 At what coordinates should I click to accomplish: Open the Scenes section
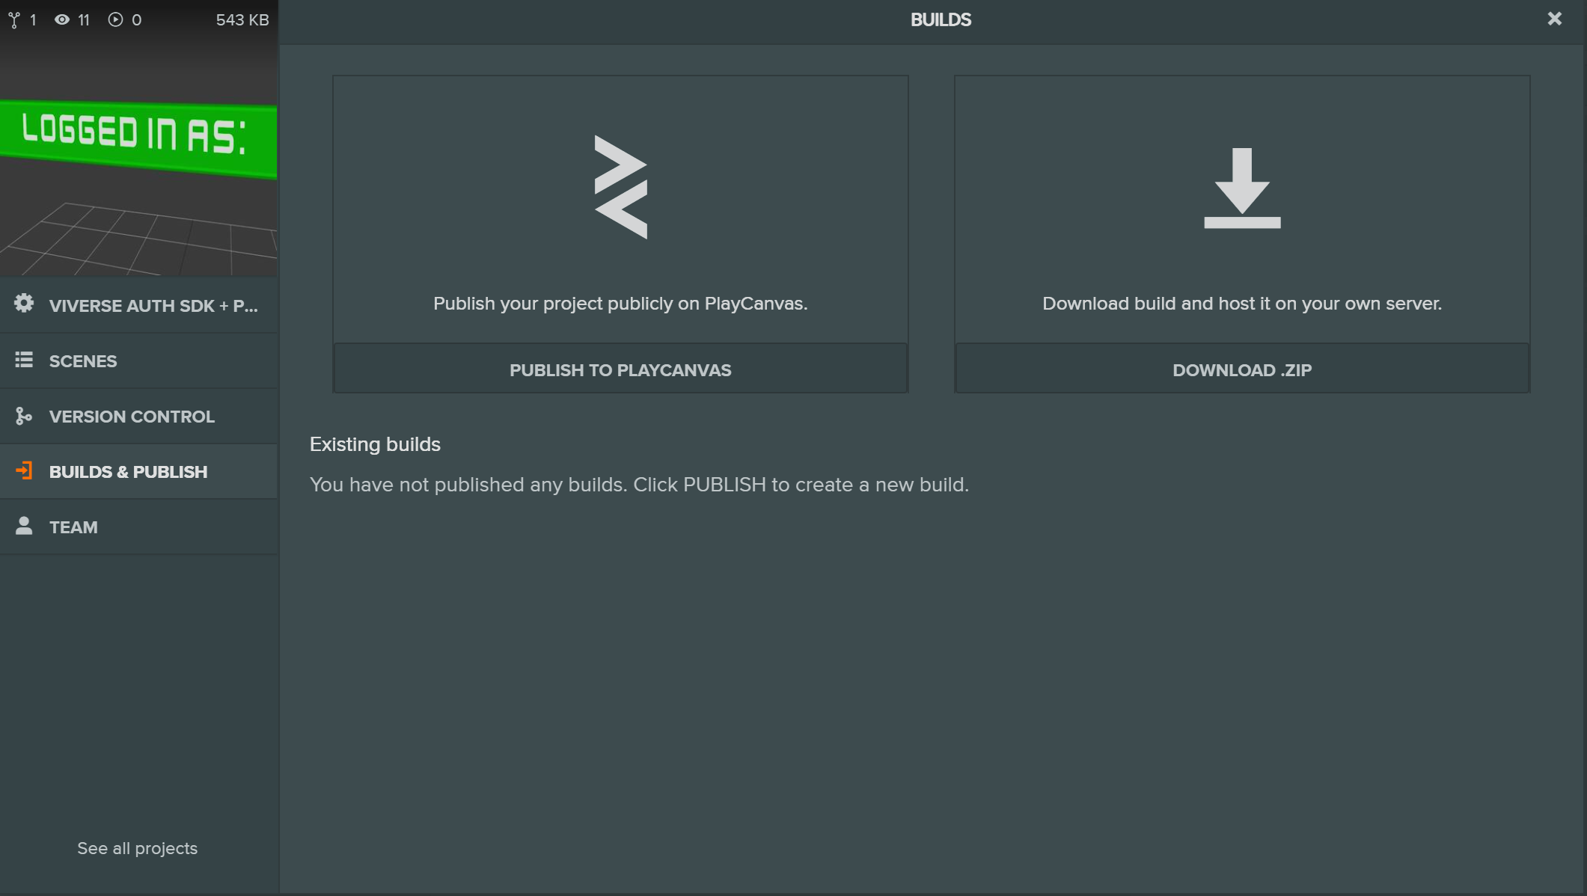pos(83,361)
